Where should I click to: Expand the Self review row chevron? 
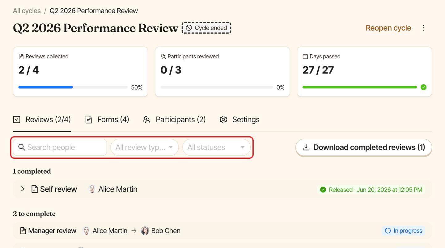point(23,189)
